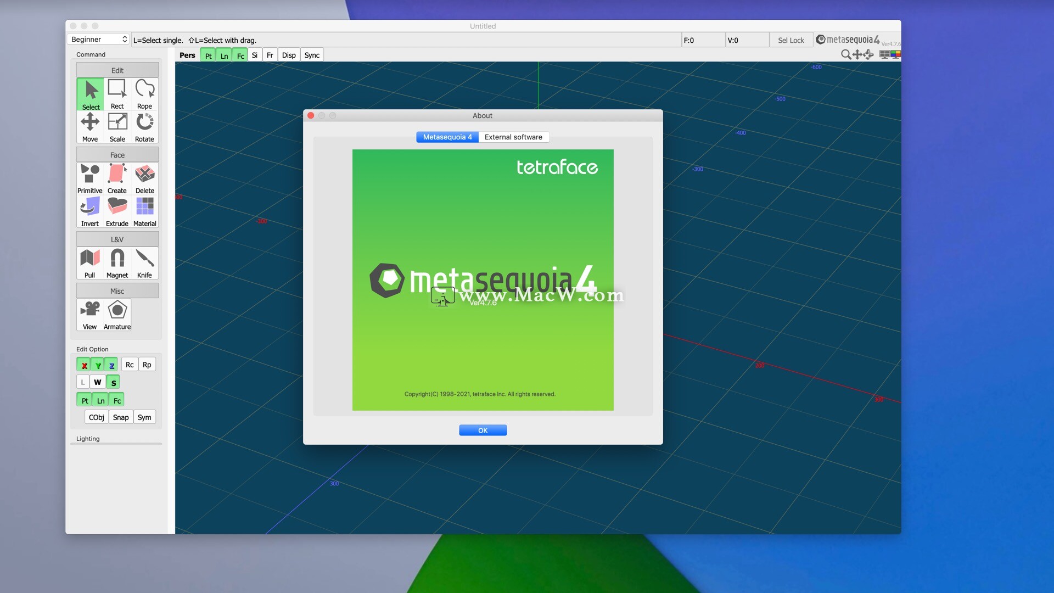Screen dimensions: 1054x593
Task: Switch to the External software tab
Action: (513, 137)
